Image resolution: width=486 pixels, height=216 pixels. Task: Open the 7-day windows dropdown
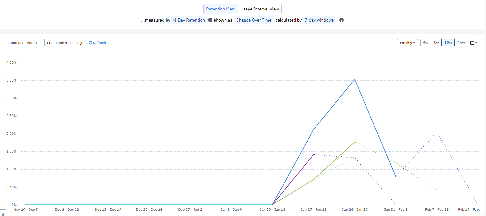(319, 20)
